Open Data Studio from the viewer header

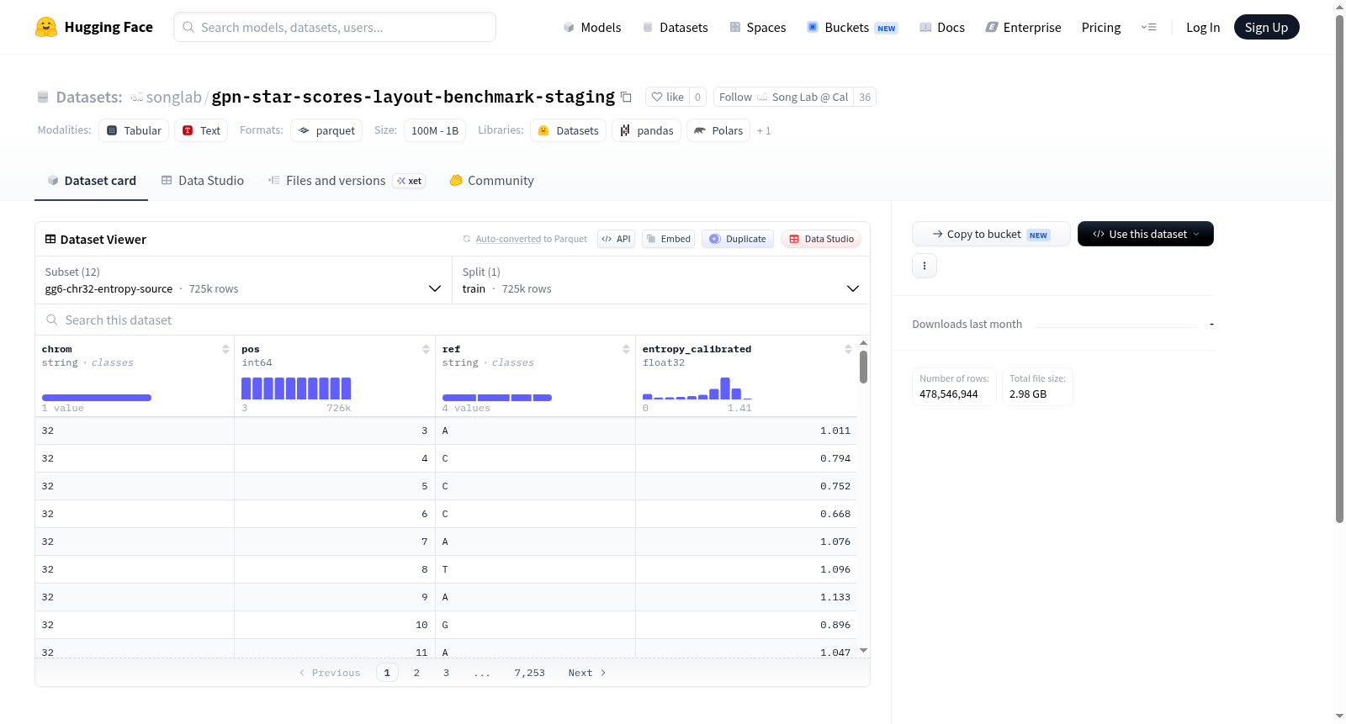pos(820,239)
